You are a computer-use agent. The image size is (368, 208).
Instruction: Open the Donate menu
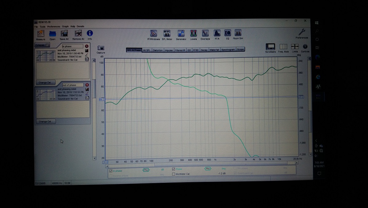pyautogui.click(x=80, y=26)
